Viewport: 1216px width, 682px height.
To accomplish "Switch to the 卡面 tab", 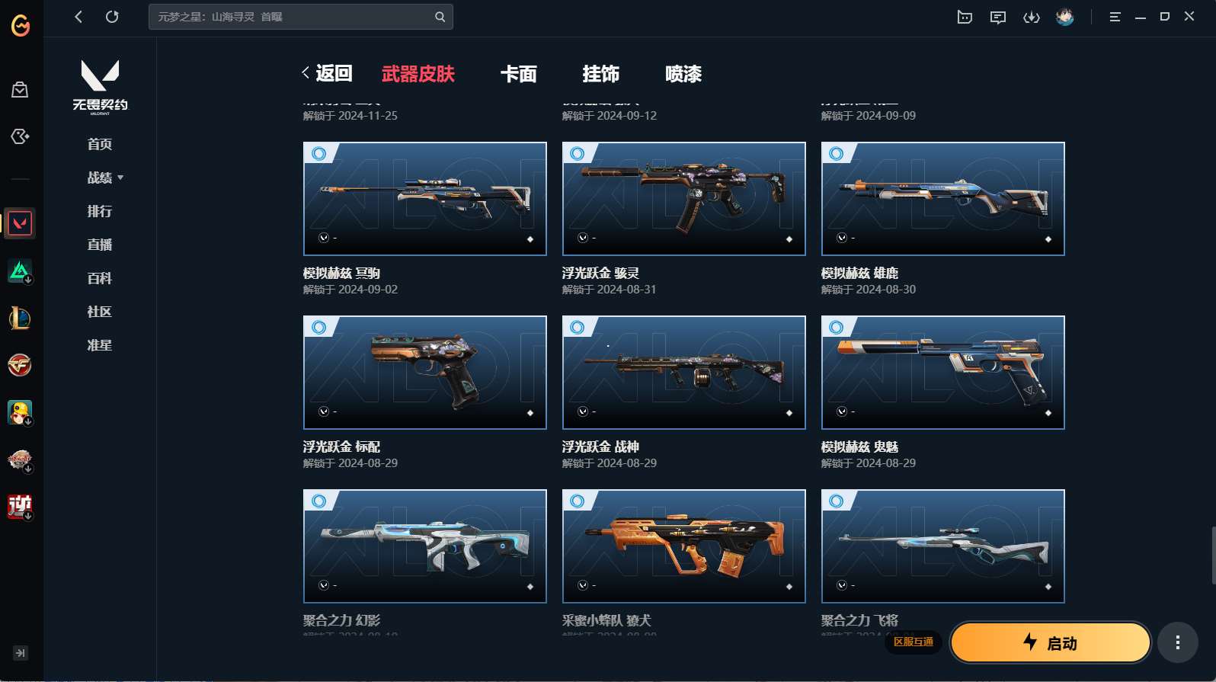I will [x=519, y=74].
